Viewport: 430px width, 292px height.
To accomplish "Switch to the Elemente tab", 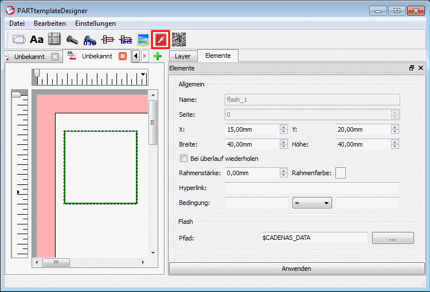I will pyautogui.click(x=218, y=56).
